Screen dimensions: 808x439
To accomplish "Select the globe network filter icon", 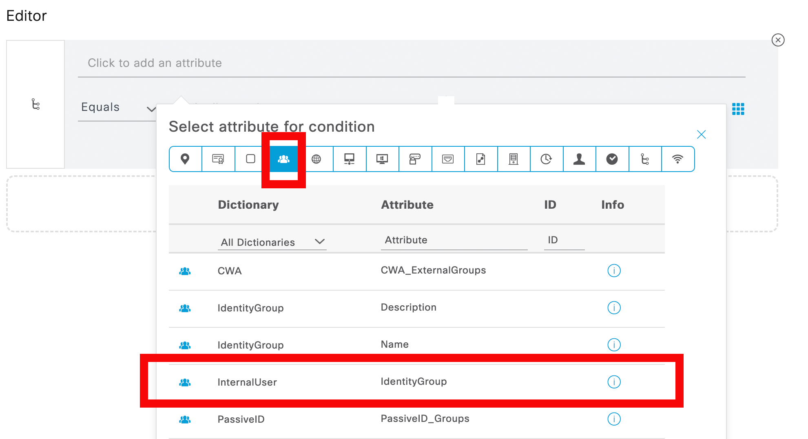I will coord(317,159).
